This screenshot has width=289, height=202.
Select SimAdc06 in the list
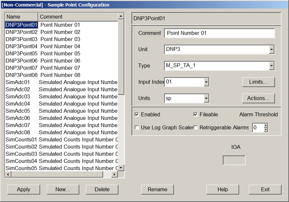click(18, 118)
